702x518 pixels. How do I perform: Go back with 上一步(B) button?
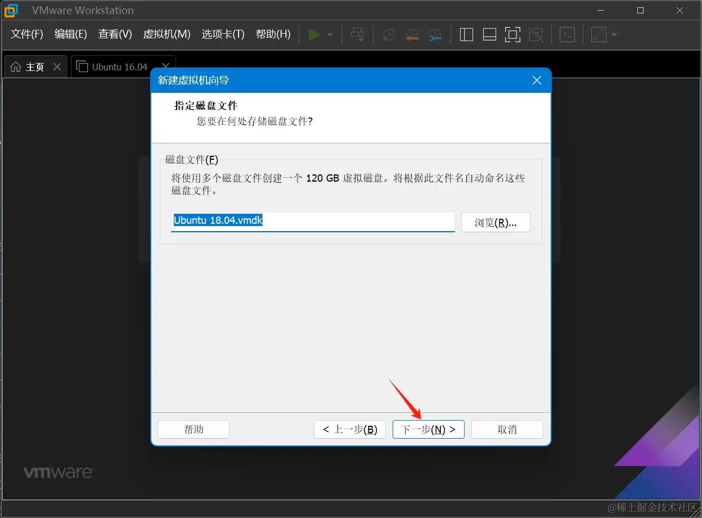(350, 429)
